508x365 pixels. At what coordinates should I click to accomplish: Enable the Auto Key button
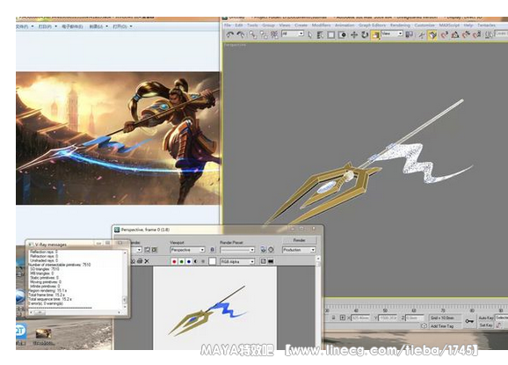point(486,318)
